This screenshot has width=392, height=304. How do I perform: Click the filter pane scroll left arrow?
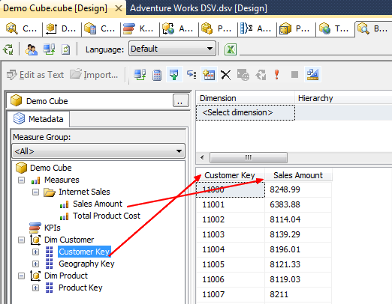[202, 157]
